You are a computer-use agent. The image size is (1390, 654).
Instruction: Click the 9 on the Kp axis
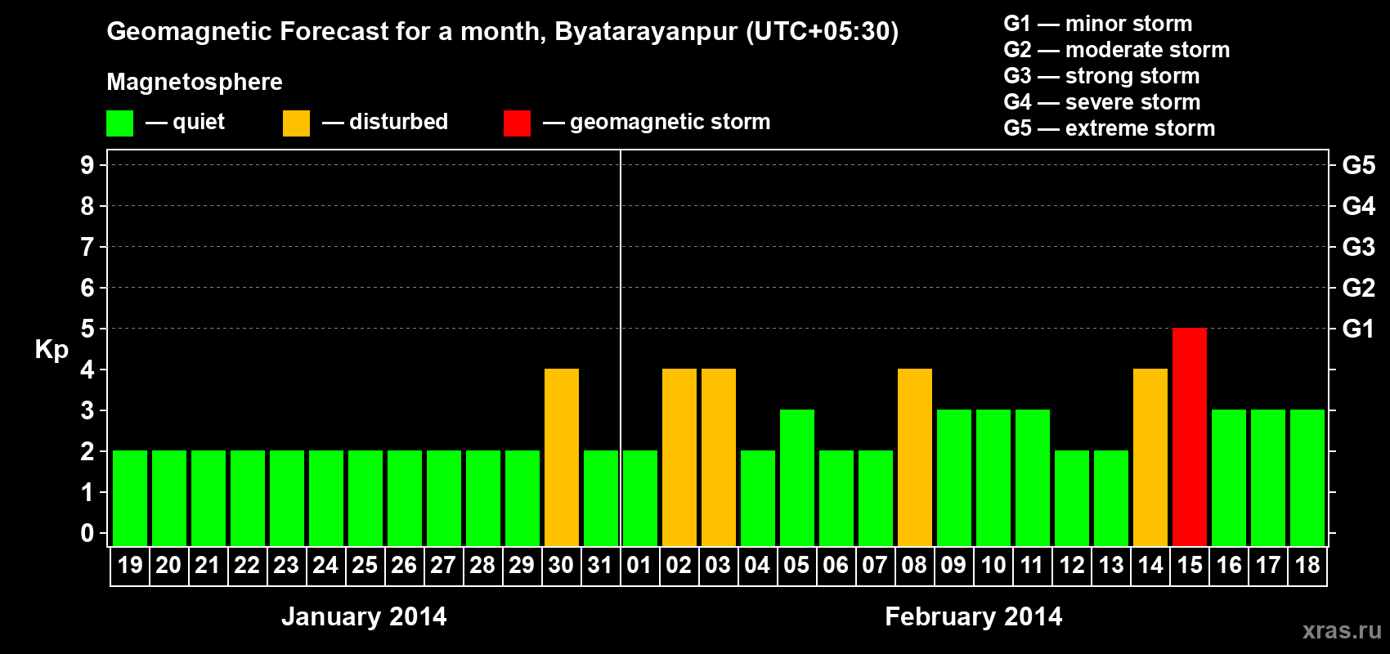coord(87,165)
